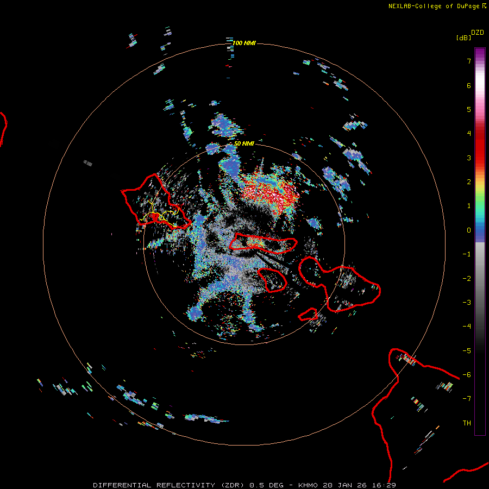Viewport: 489px width, 489px height.
Task: Click the '-7' scale label
Action: tap(467, 399)
